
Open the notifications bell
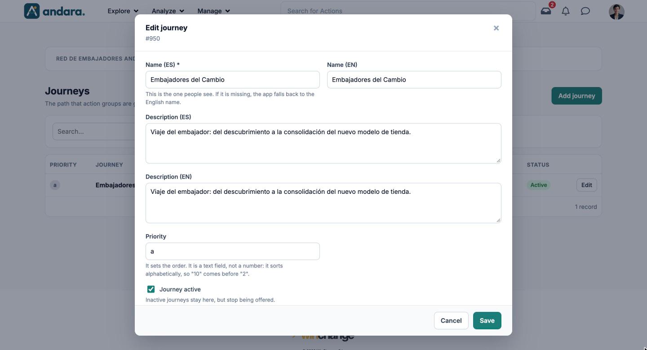(x=566, y=11)
